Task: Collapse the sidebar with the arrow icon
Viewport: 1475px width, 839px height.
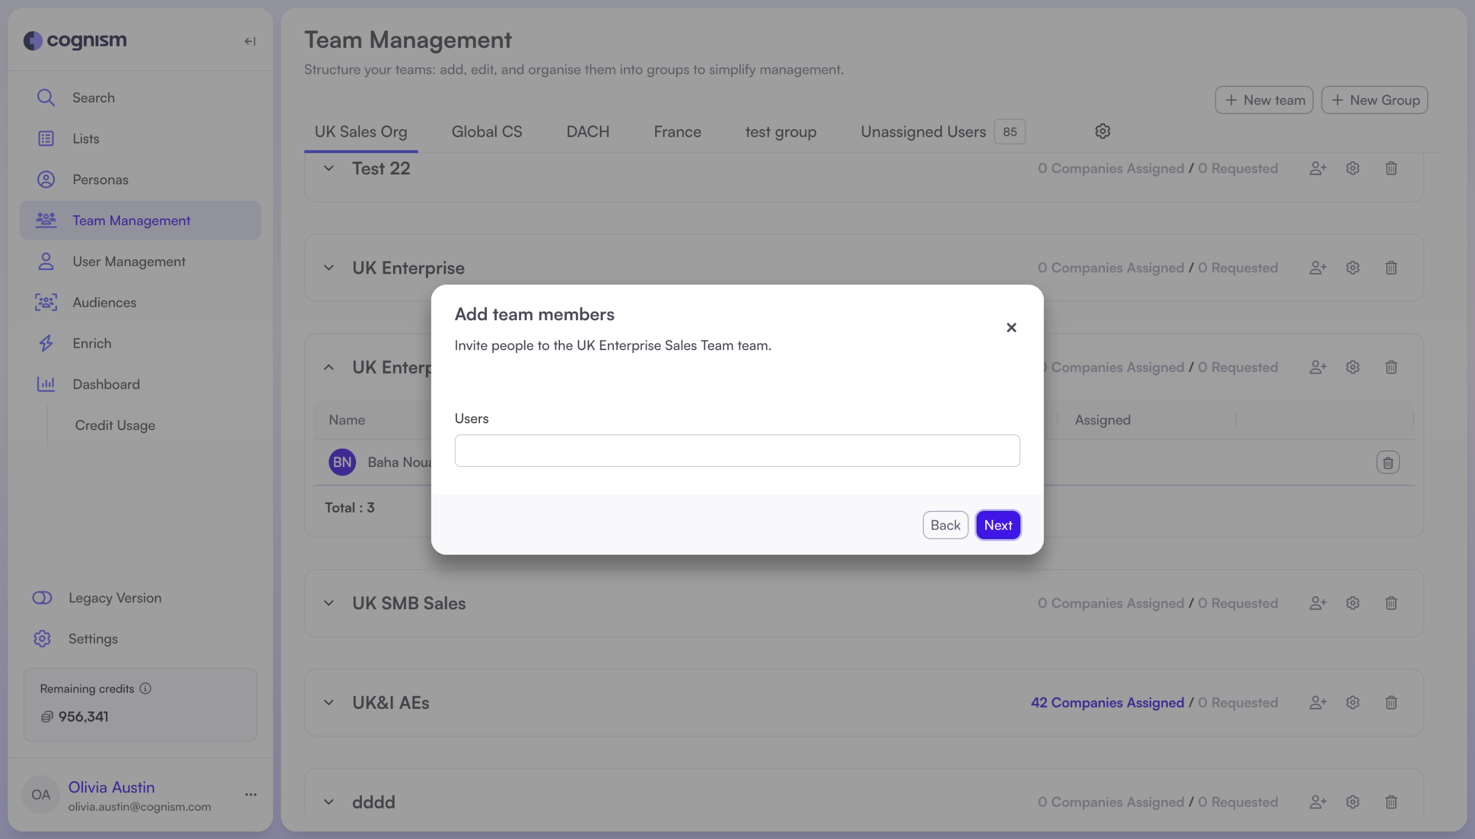Action: tap(250, 41)
